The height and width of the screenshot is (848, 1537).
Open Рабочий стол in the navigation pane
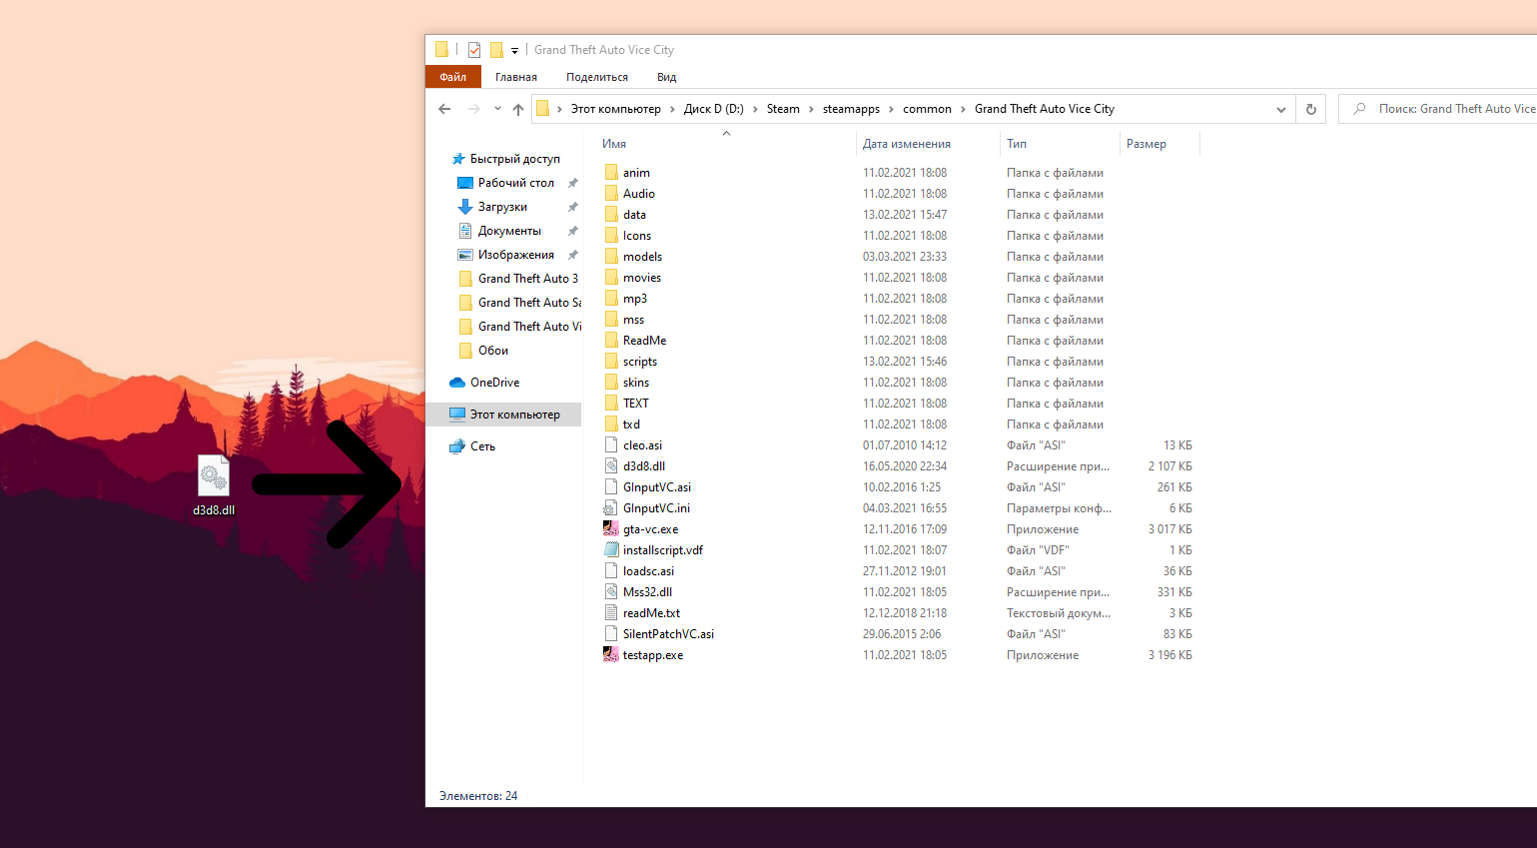[515, 183]
